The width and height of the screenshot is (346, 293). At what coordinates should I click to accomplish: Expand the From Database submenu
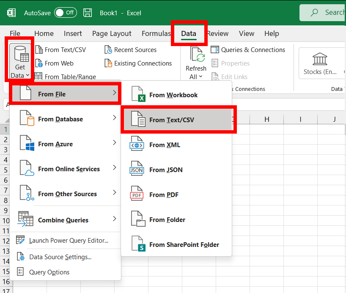click(65, 119)
